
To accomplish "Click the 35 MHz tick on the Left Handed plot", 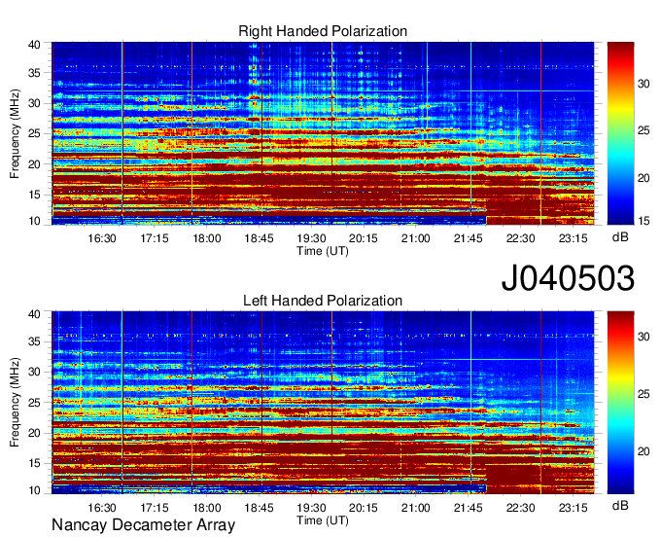I will [x=34, y=341].
